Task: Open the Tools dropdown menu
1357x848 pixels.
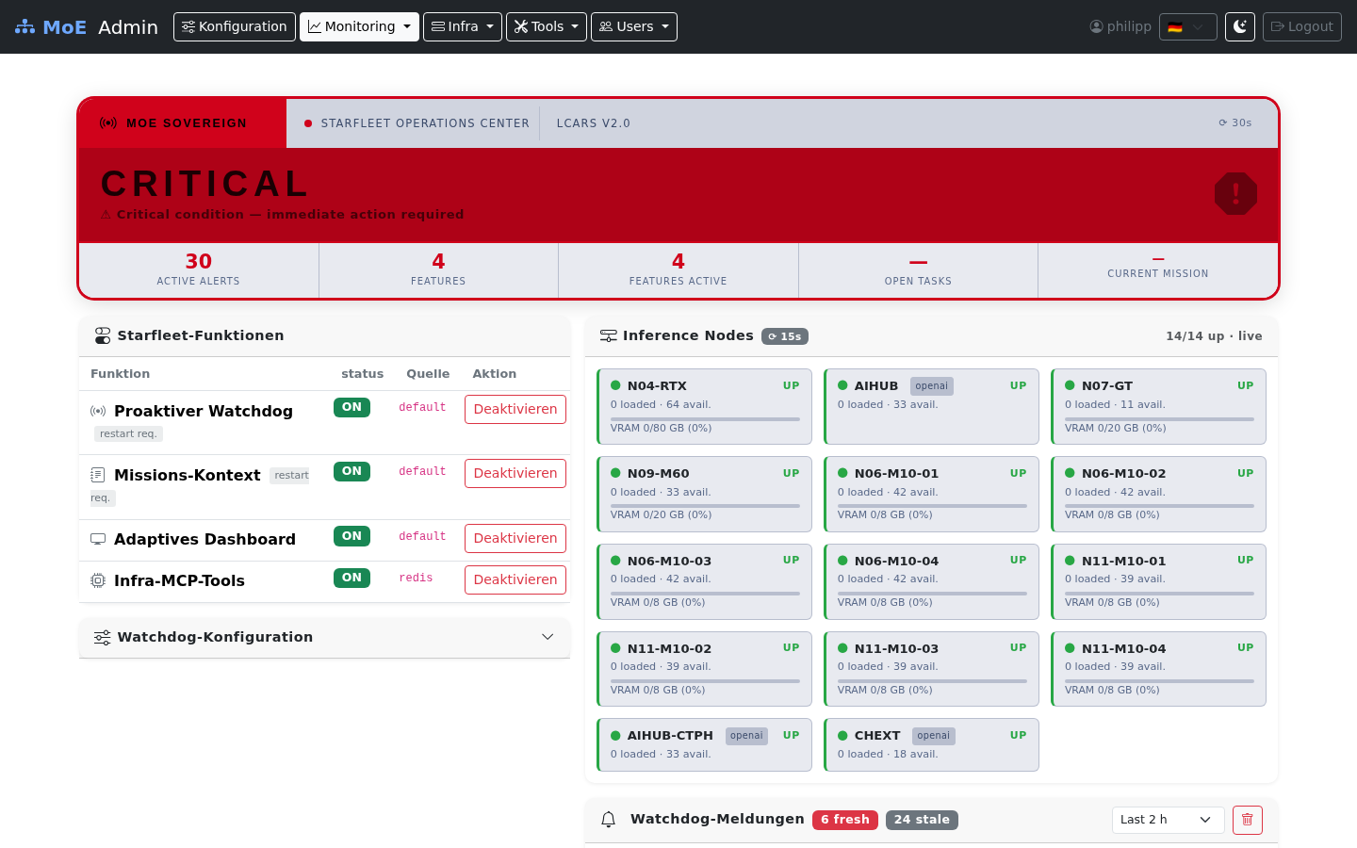Action: (547, 26)
